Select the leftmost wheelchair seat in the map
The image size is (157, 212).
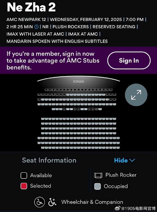tap(64, 109)
